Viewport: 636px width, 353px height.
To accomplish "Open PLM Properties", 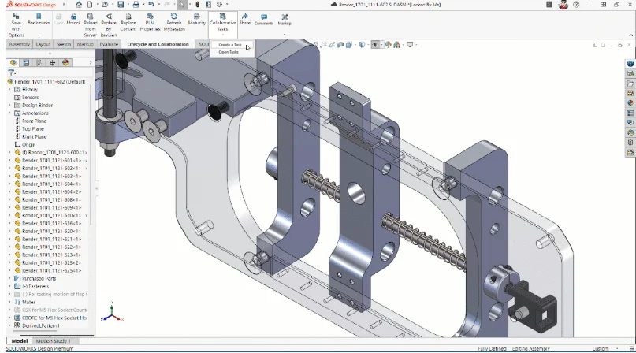I will pyautogui.click(x=151, y=17).
